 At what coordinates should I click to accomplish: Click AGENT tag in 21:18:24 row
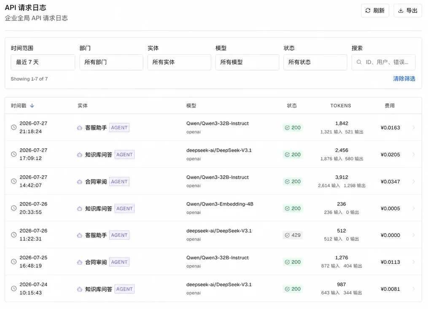[x=119, y=128]
